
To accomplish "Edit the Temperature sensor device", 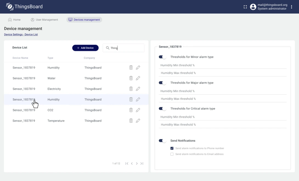I will [138, 121].
